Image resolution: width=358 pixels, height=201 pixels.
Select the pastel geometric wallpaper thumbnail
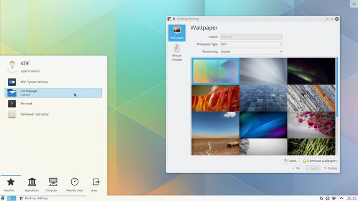215,71
